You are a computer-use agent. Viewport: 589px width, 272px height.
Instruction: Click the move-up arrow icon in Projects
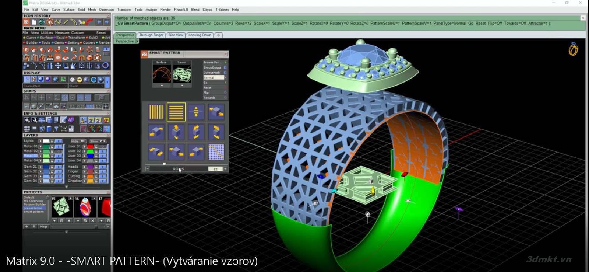click(34, 226)
